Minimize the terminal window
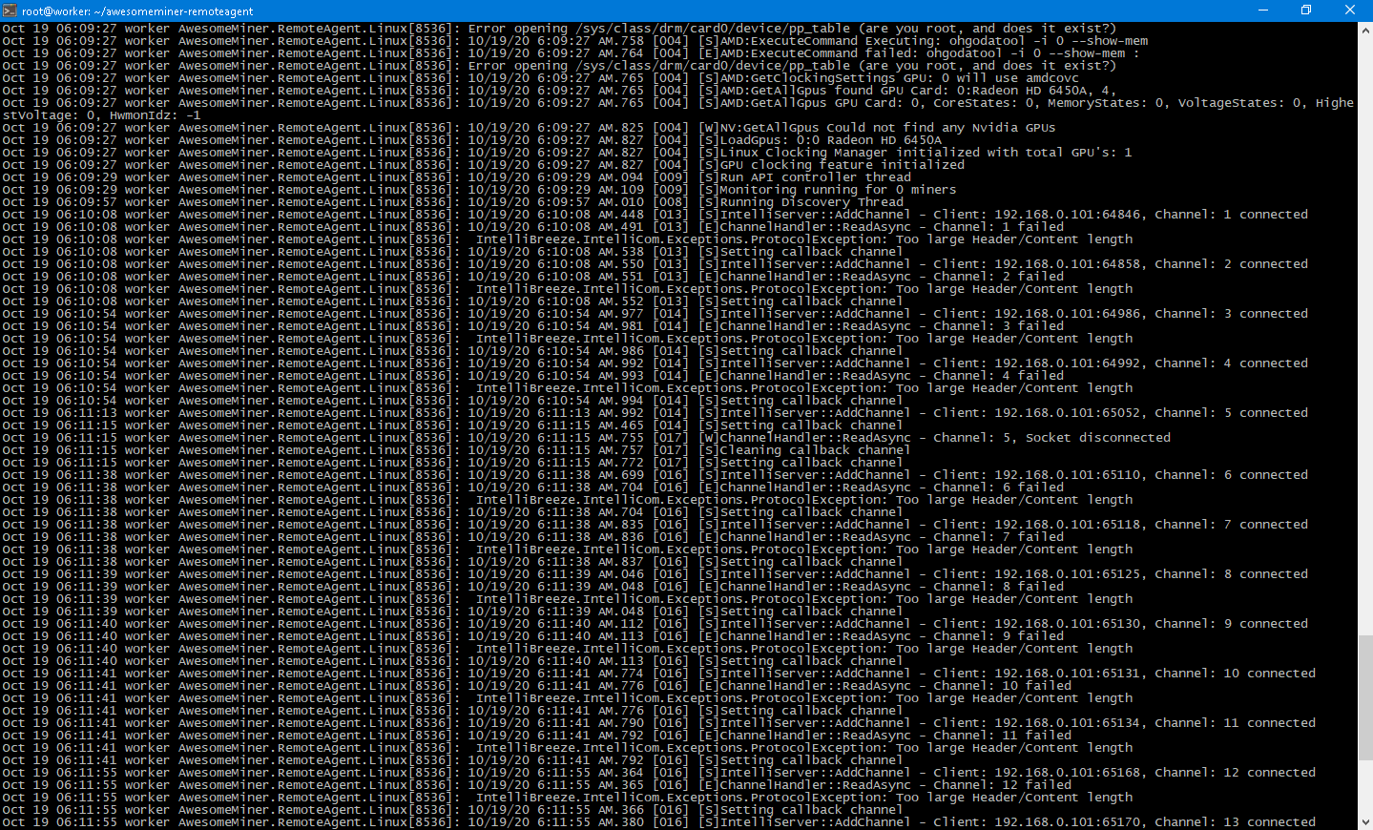Screen dimensions: 1373x830 1263,10
